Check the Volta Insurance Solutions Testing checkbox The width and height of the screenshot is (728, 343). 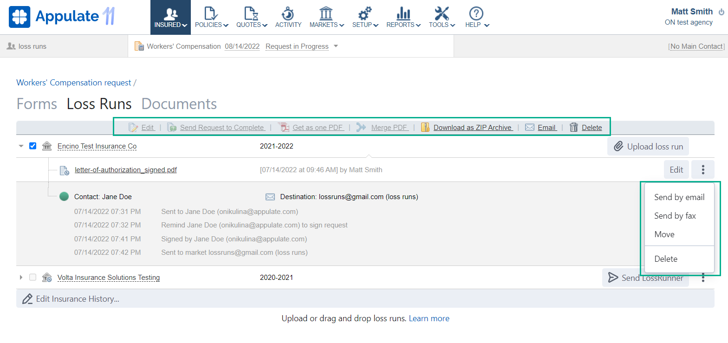pyautogui.click(x=32, y=278)
